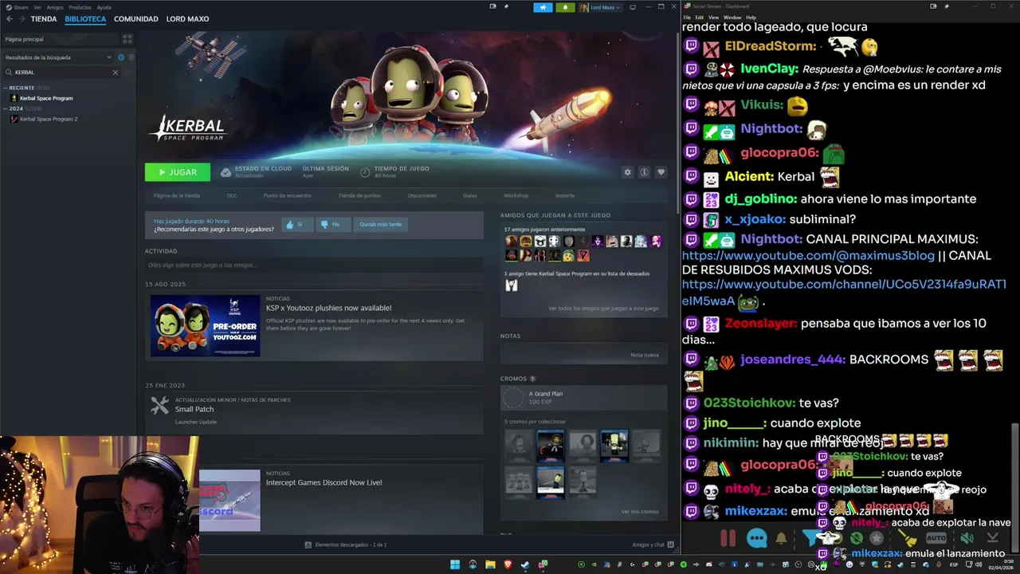Click the forward navigation arrow in Steam
Screen dimensions: 1020x574
tap(22, 19)
